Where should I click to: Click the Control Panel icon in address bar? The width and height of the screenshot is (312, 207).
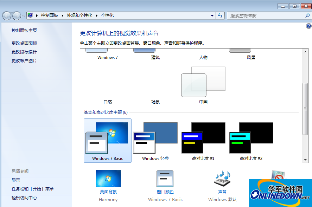point(31,15)
